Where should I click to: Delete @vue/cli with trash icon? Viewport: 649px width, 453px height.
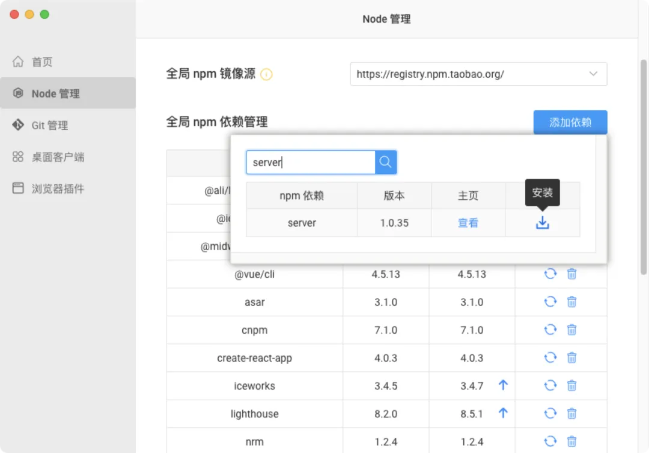[x=571, y=274]
